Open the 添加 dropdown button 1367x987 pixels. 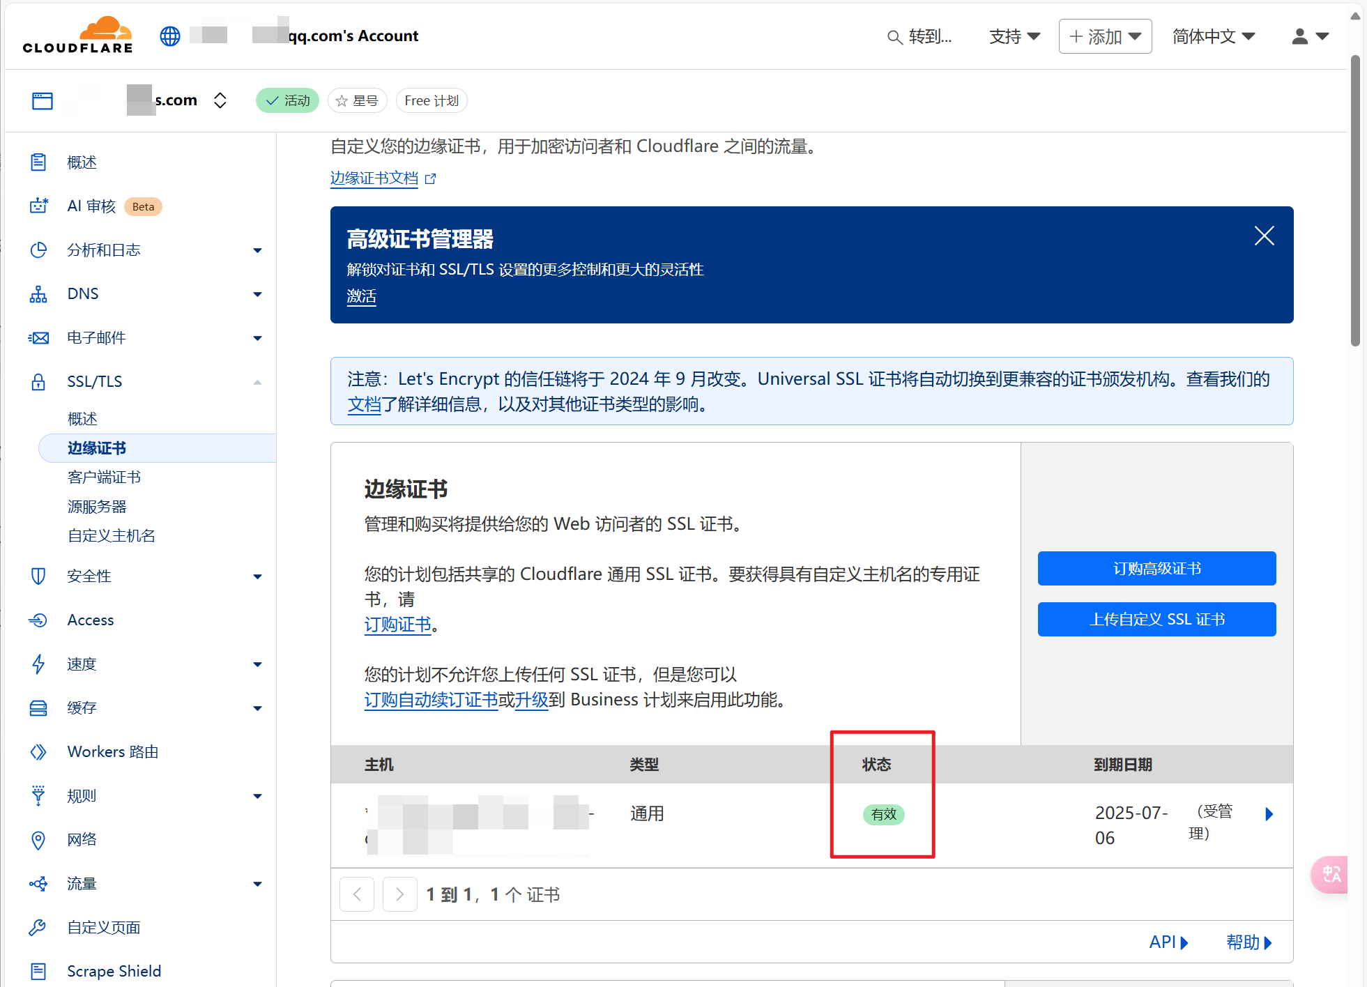(1105, 36)
